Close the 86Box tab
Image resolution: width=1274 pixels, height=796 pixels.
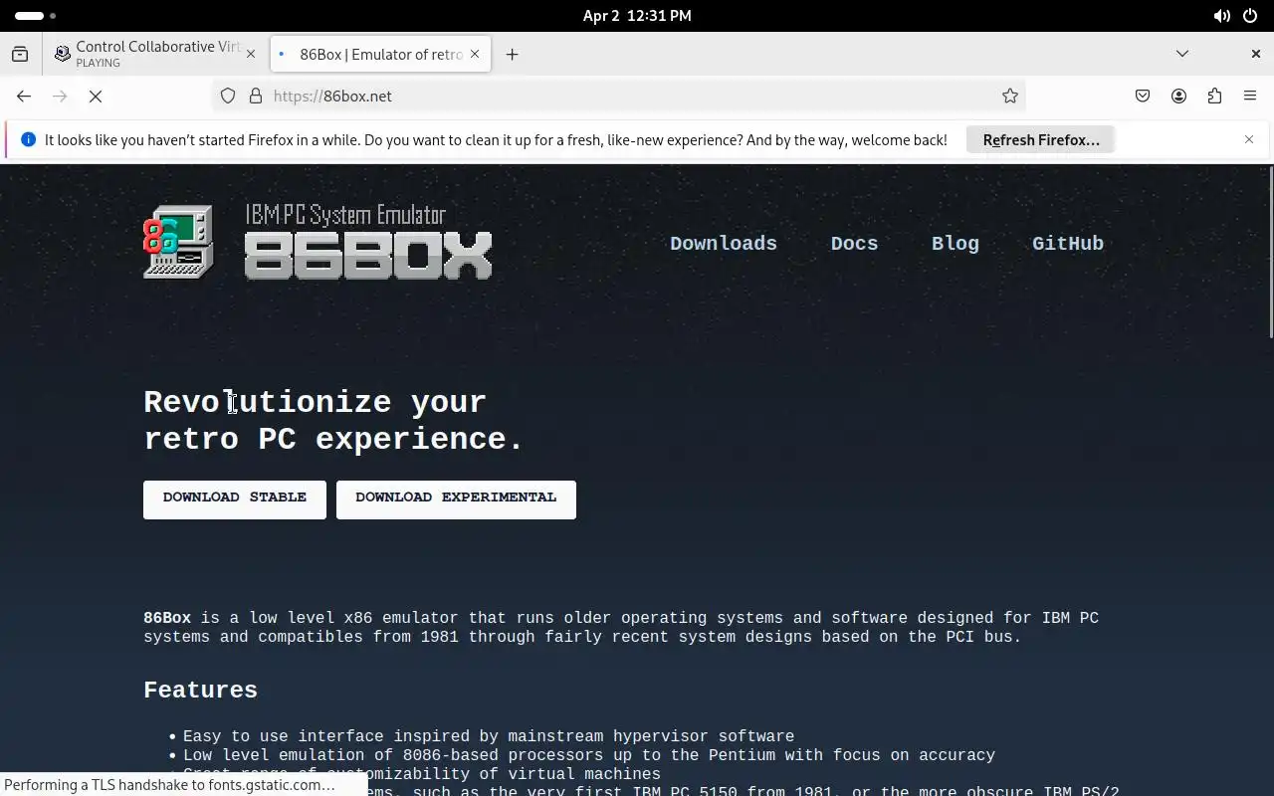click(475, 54)
